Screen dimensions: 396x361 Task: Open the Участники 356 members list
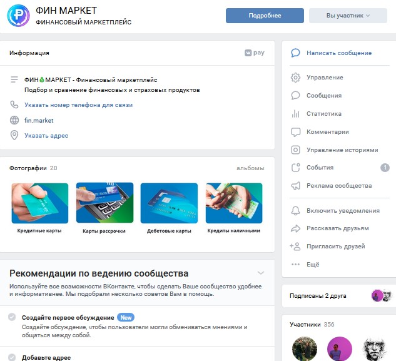tap(312, 324)
